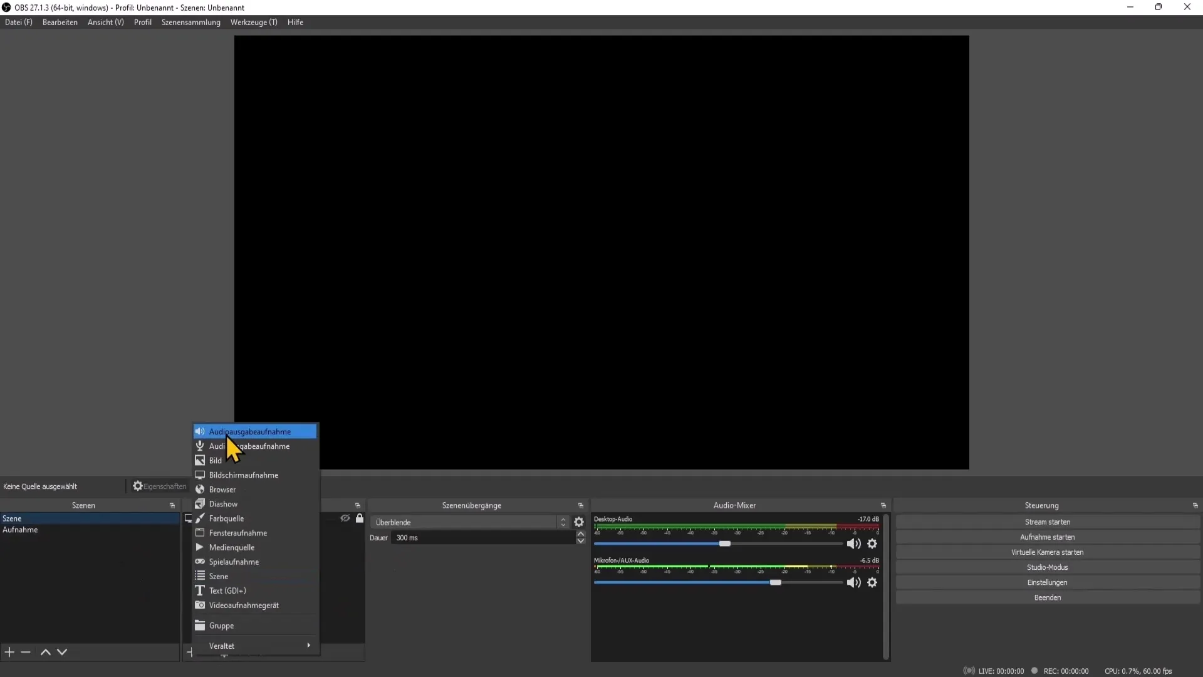Click the Beenden button

coord(1048,597)
